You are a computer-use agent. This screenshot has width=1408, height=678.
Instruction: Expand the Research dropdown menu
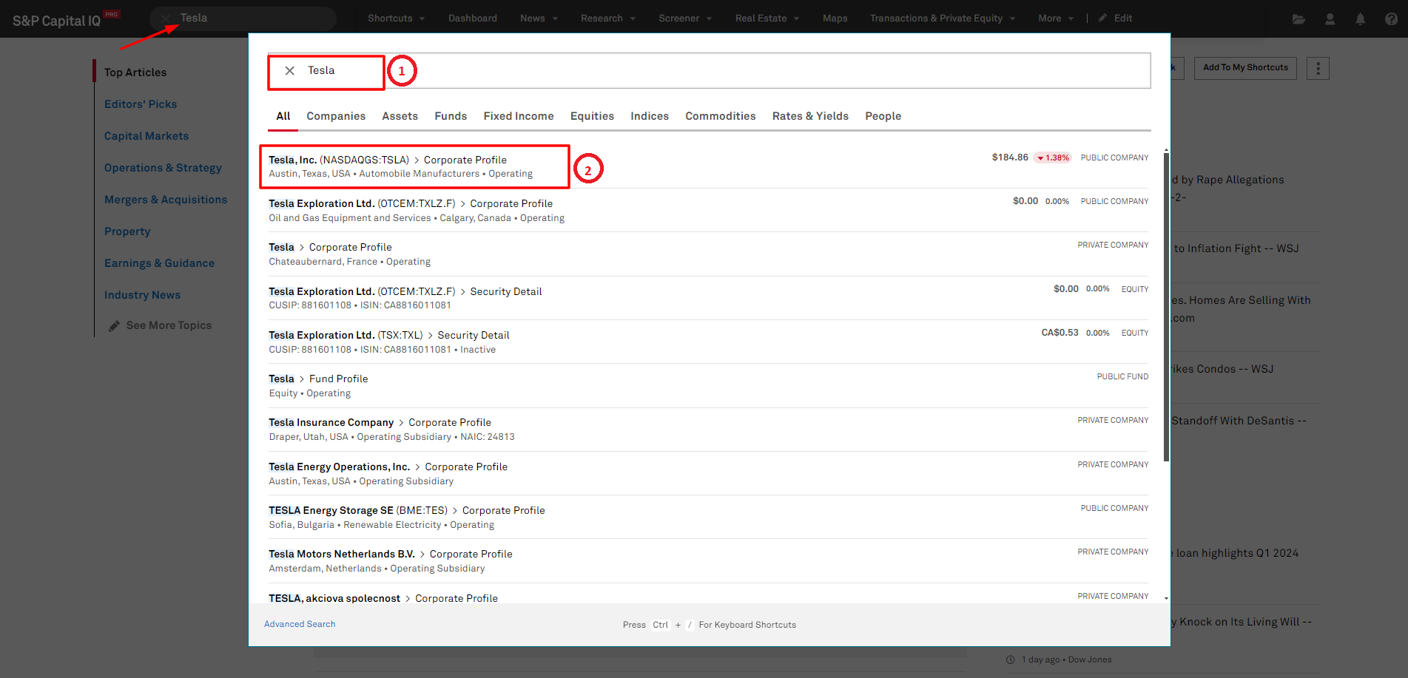click(608, 18)
